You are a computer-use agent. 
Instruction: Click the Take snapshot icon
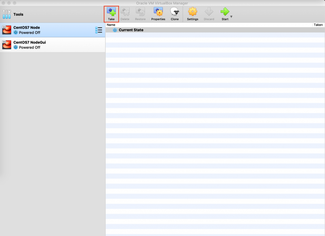(x=111, y=12)
